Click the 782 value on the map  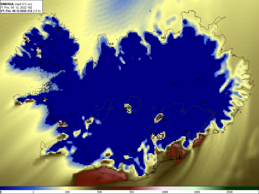tap(176, 143)
